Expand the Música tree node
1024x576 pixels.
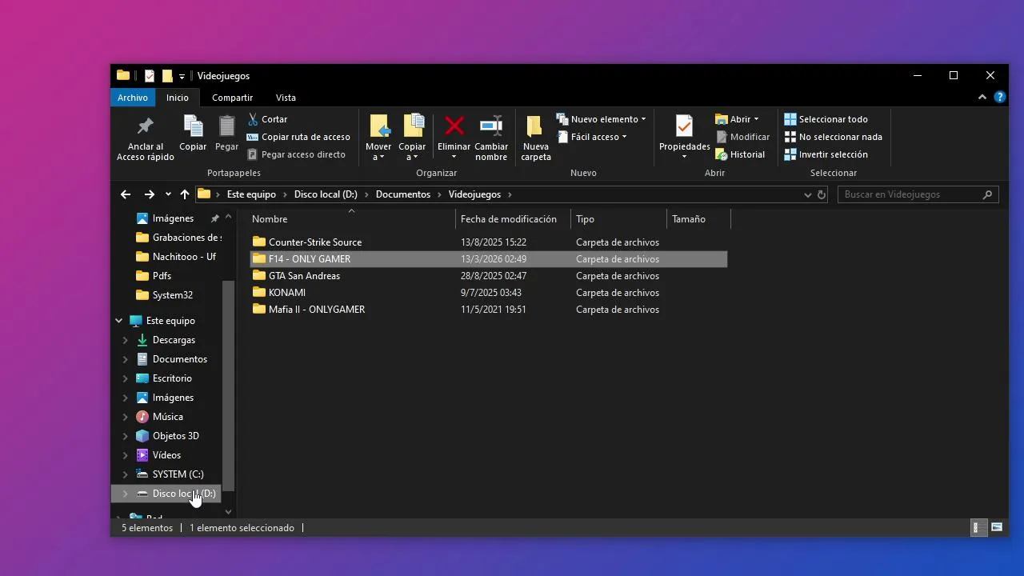click(x=126, y=417)
